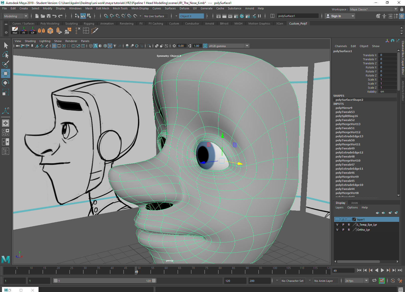Open Render Settings clapper with gear
Viewport: 405px width, 292px height.
pyautogui.click(x=236, y=16)
